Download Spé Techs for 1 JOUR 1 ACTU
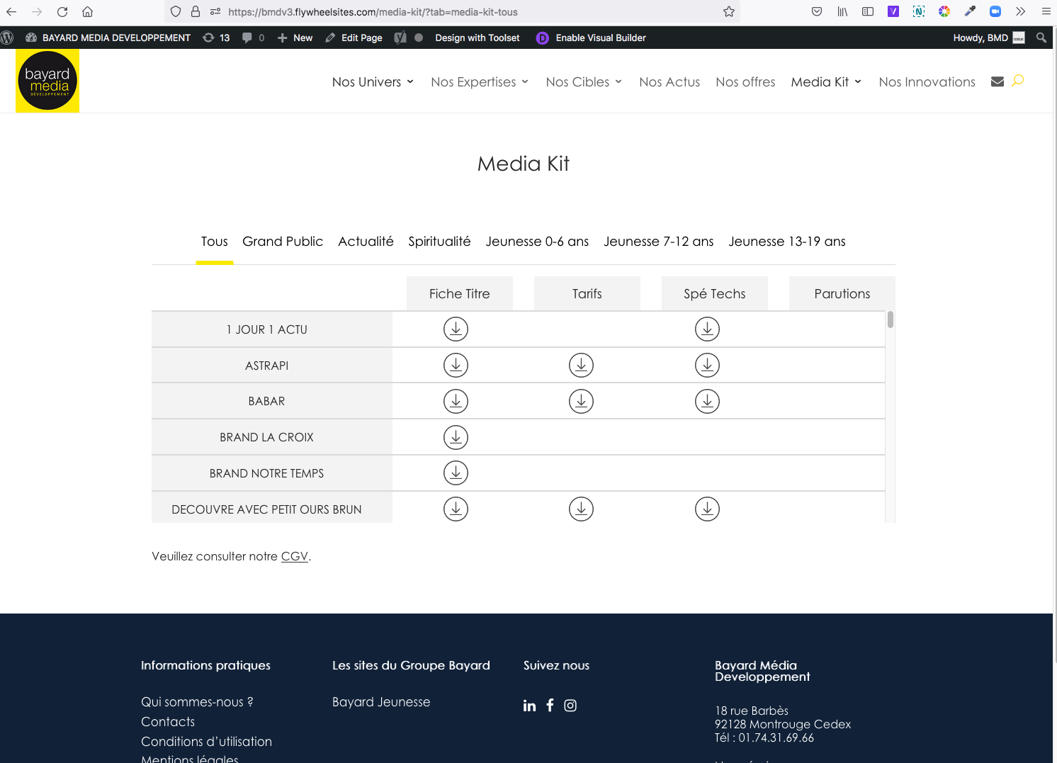The width and height of the screenshot is (1057, 763). [707, 329]
